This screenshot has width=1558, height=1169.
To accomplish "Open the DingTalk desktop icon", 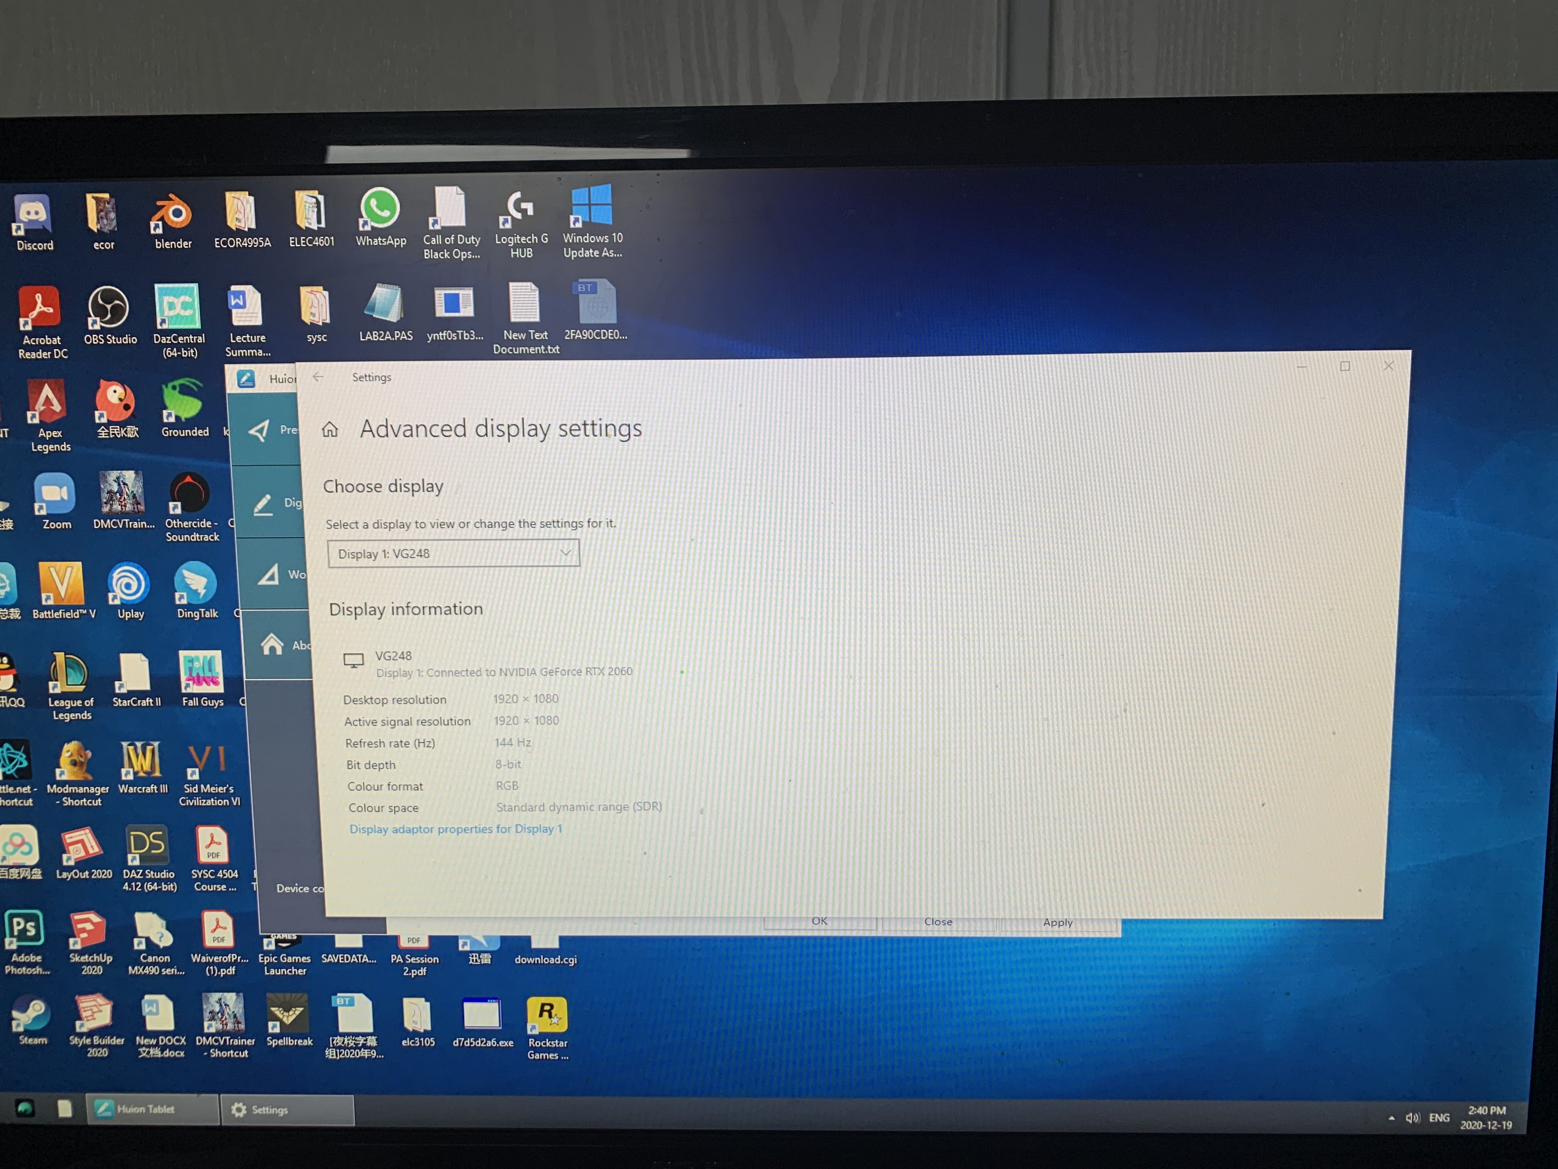I will click(x=197, y=590).
